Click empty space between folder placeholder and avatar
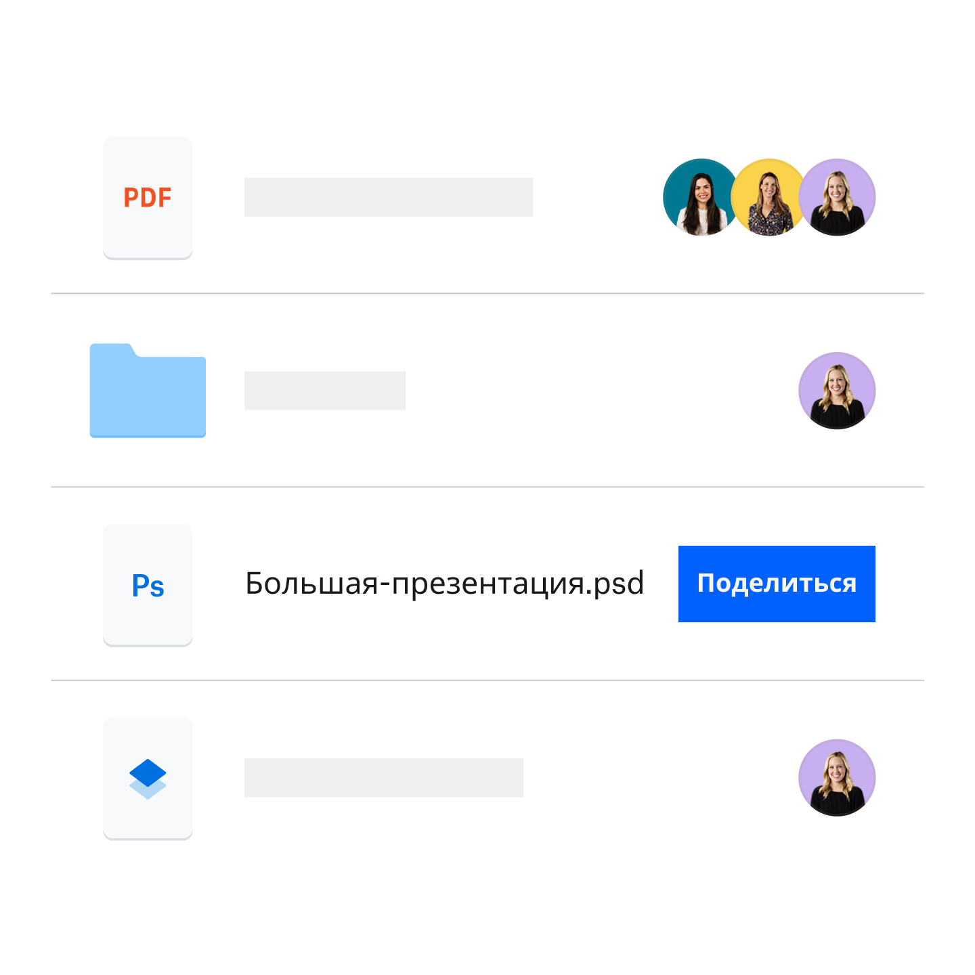This screenshot has width=975, height=975. (603, 391)
